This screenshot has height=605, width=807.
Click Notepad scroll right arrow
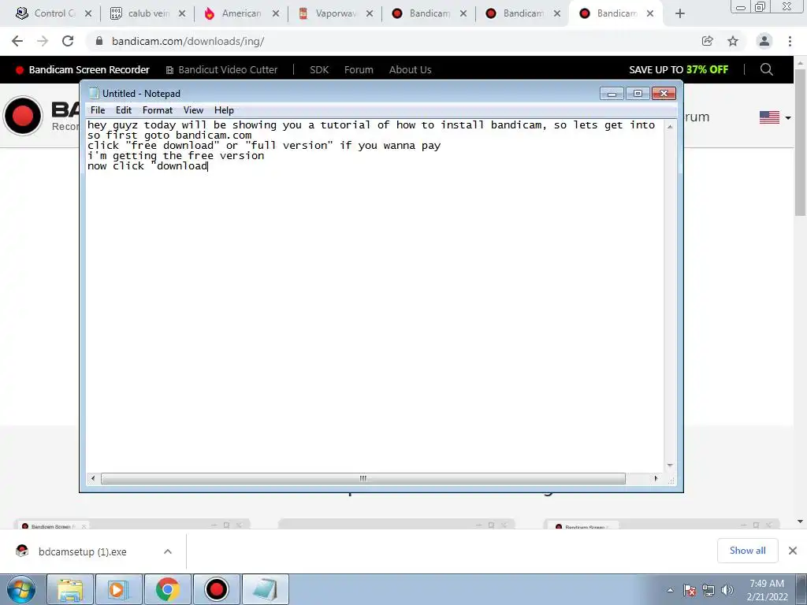656,478
